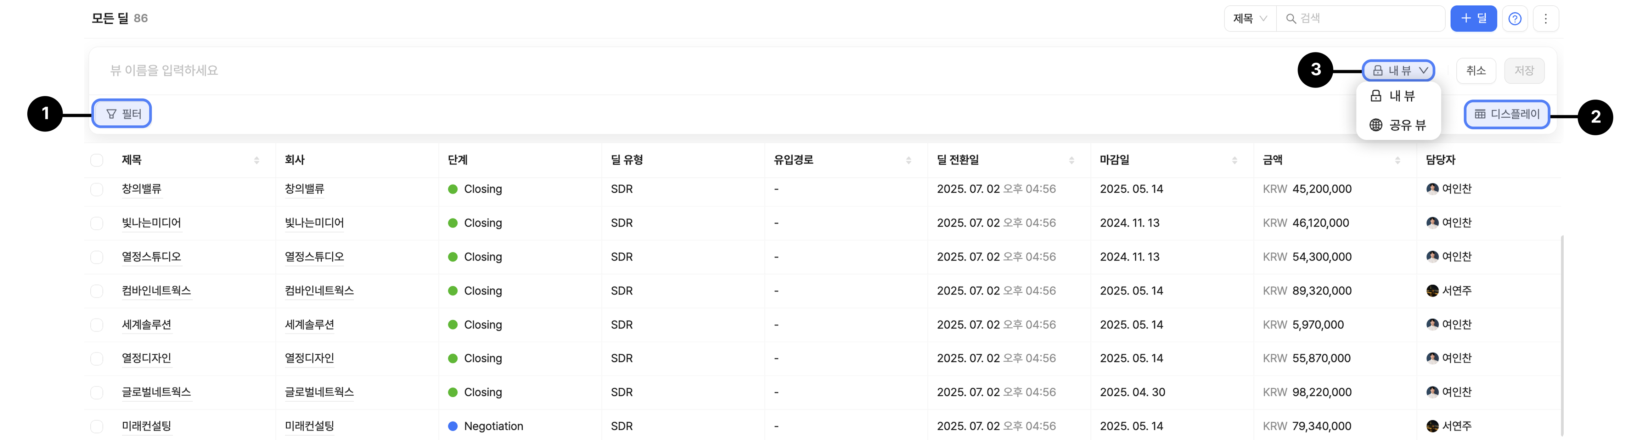Open the 필터 filter button
The image size is (1642, 440).
[122, 113]
